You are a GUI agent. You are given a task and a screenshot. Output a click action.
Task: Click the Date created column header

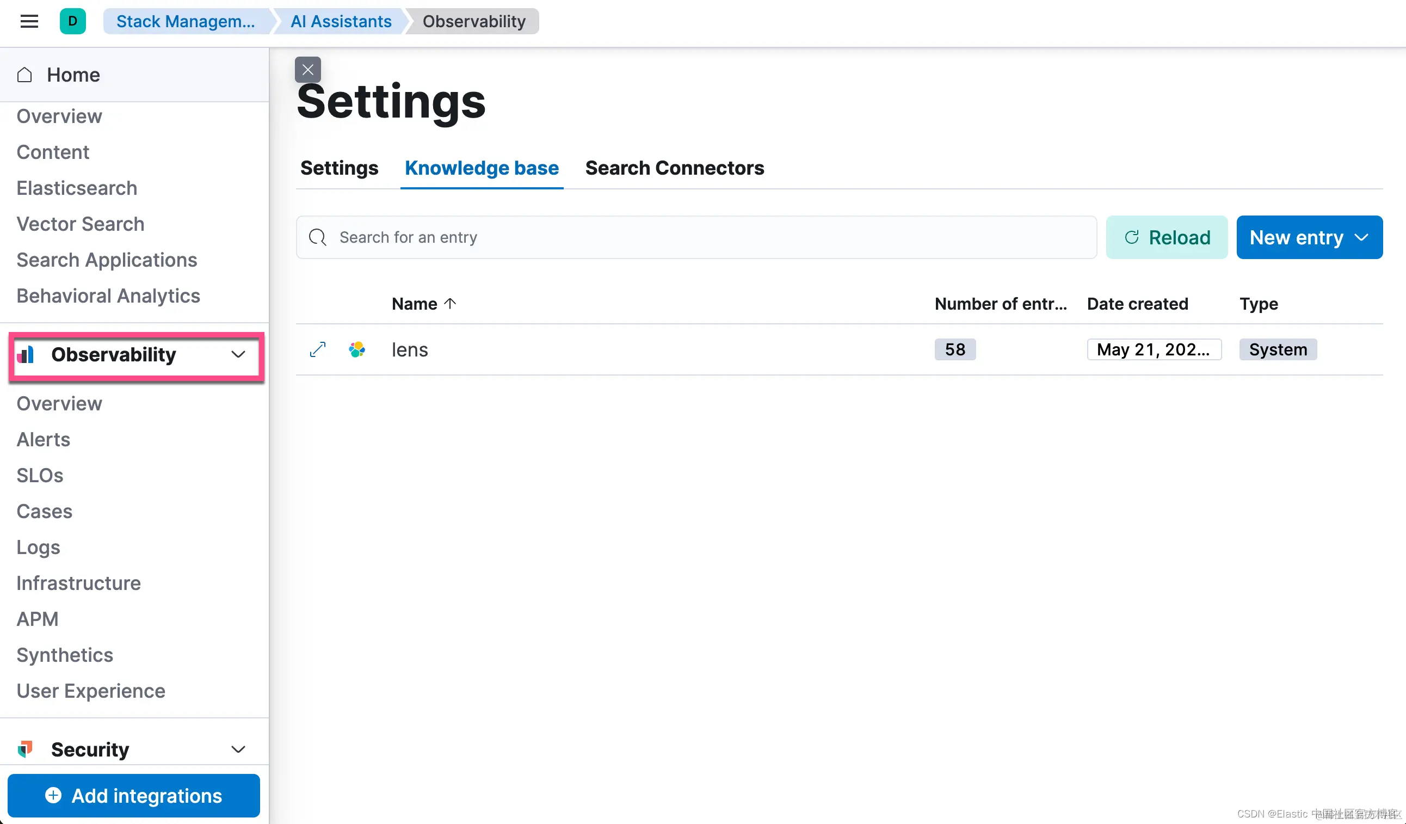[x=1138, y=304]
